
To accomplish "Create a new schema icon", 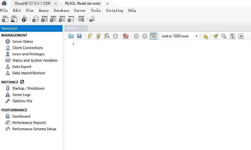I will click(35, 19).
